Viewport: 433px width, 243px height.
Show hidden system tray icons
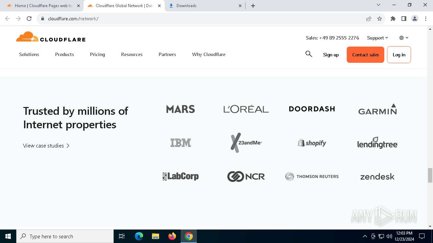click(365, 236)
